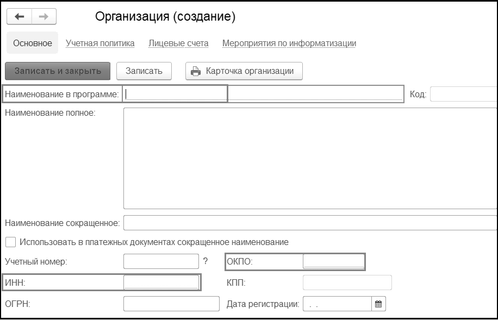498x320 pixels.
Task: Select the Учетный номер input field
Action: pyautogui.click(x=161, y=261)
